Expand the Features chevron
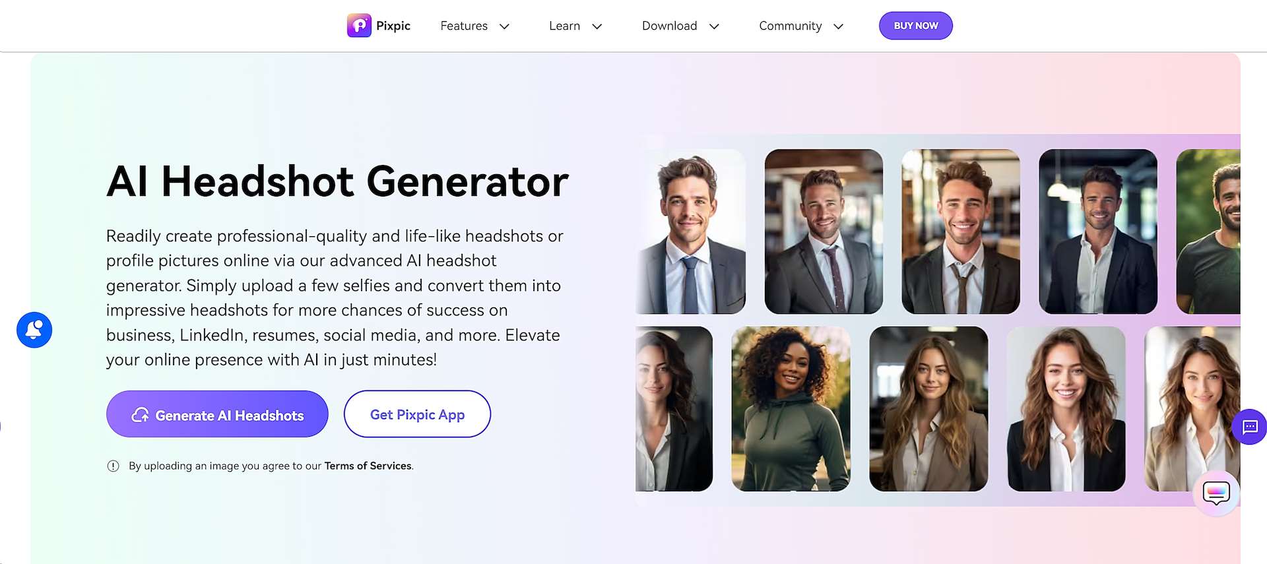 505,26
